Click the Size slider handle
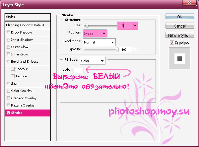Viewport: 199px width, 147px height. click(87, 26)
